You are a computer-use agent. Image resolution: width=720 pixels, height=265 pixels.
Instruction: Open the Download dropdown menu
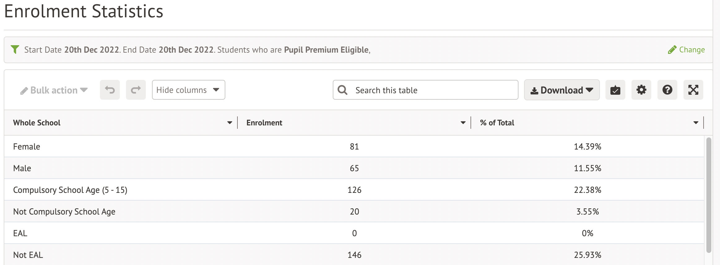coord(562,90)
